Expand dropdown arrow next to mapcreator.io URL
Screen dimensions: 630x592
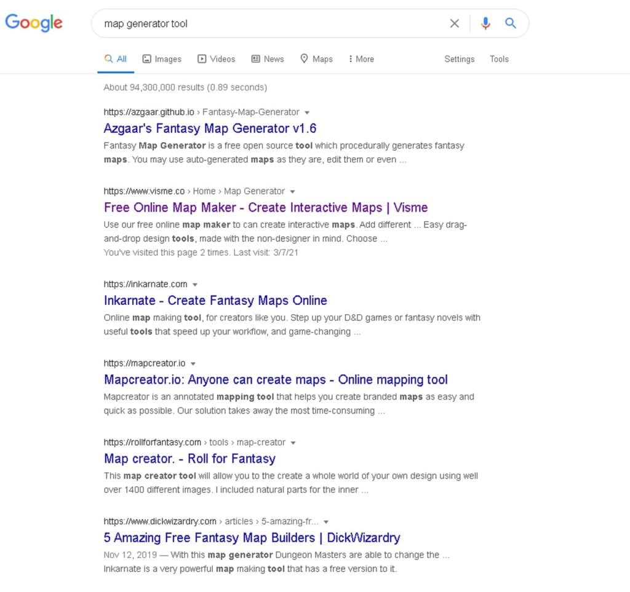tap(193, 364)
